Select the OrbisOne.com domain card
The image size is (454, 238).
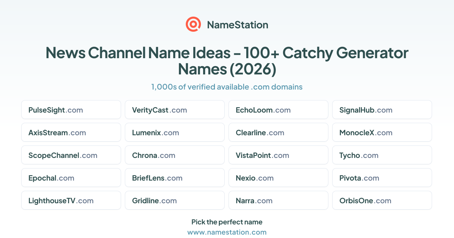coord(382,200)
